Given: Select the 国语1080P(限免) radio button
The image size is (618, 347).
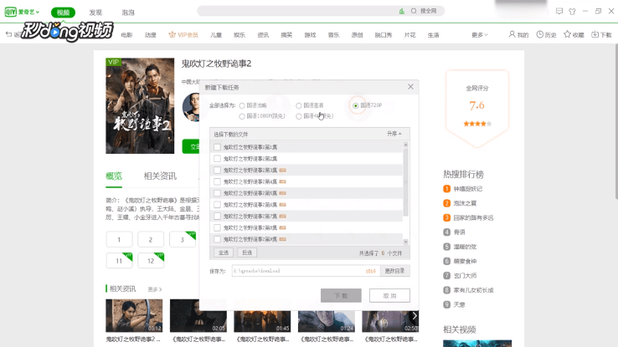Looking at the screenshot, I should tap(242, 116).
